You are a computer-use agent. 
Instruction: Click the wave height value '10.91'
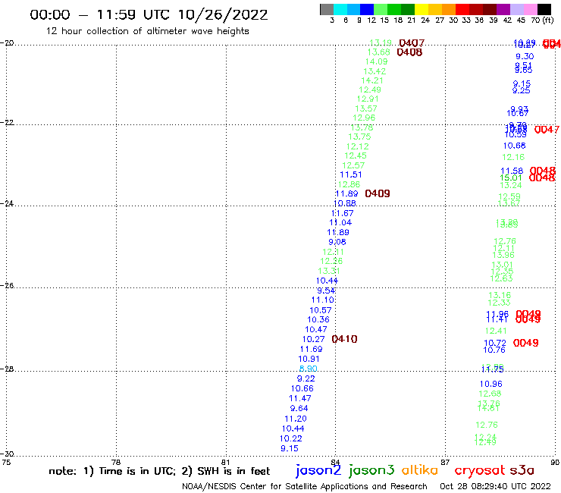[309, 359]
